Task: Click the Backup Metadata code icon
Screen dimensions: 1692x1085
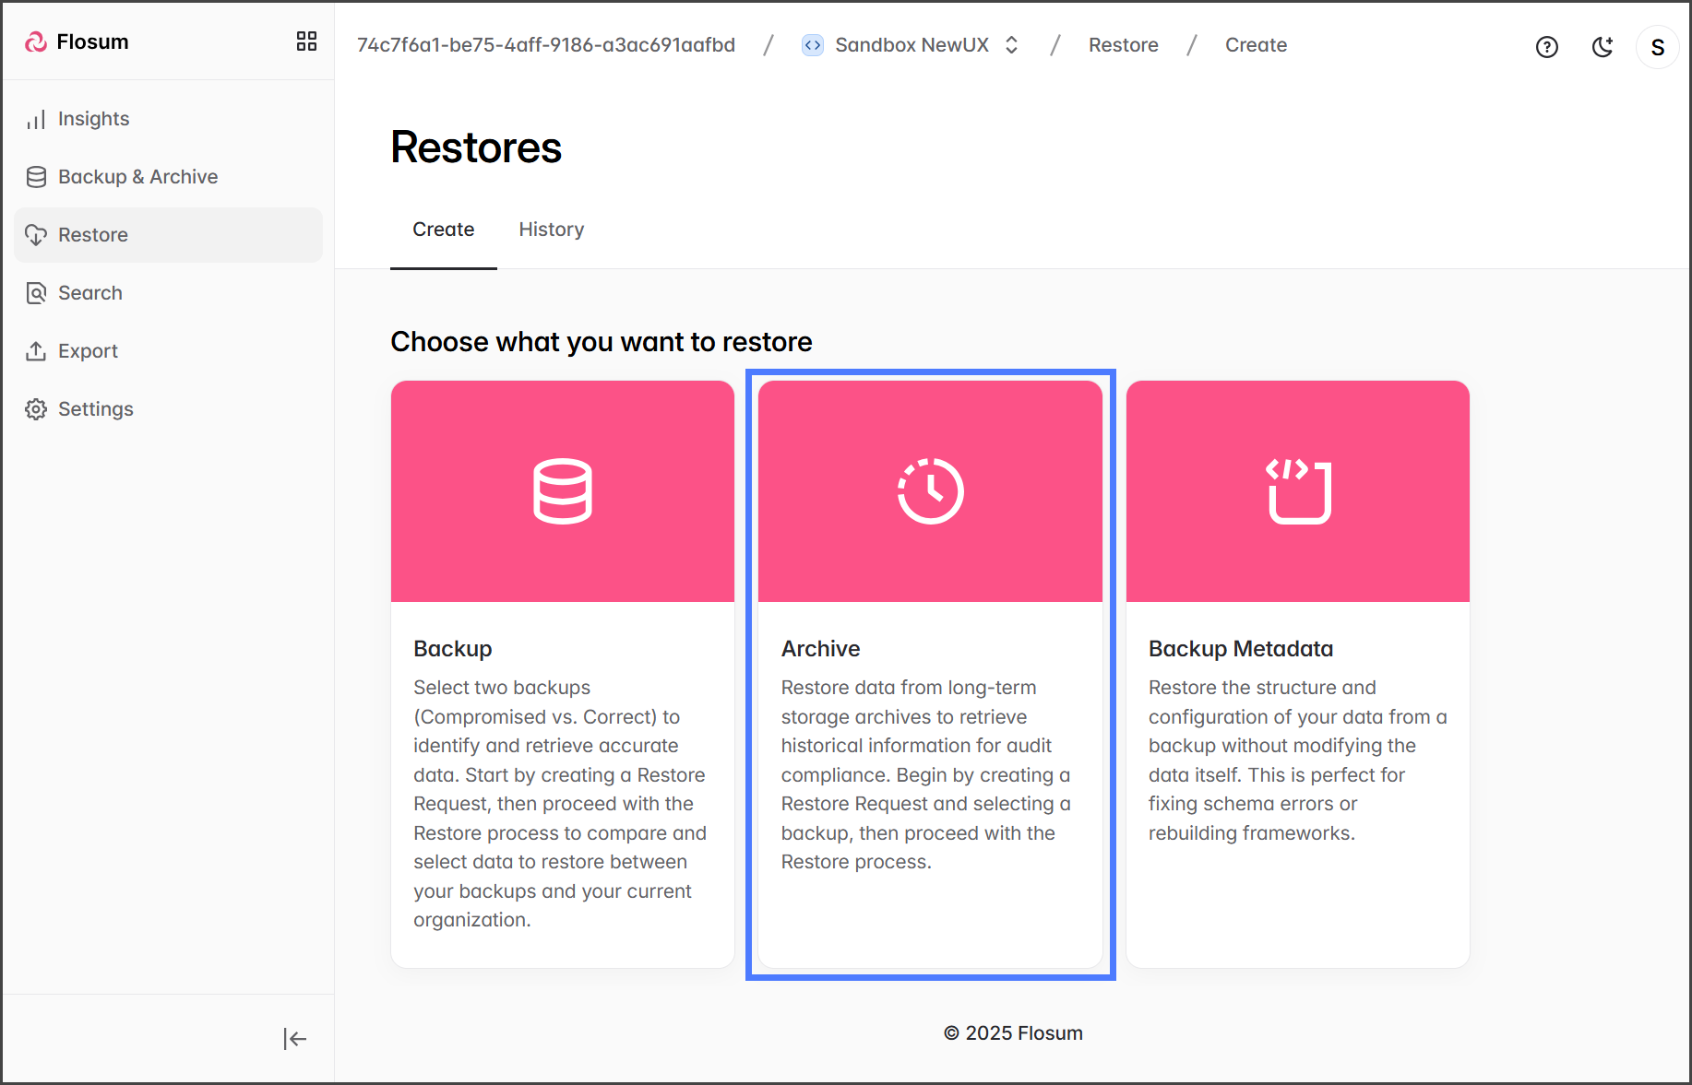Action: 1298,491
